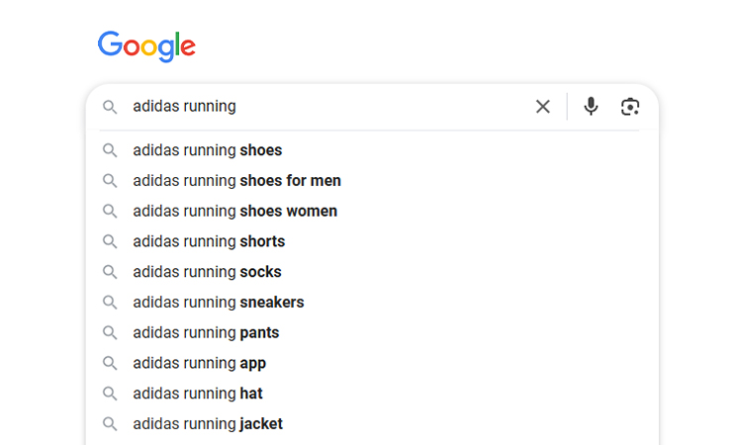
Task: Click magnifier icon beside 'adidas running jacket'
Action: pos(110,423)
